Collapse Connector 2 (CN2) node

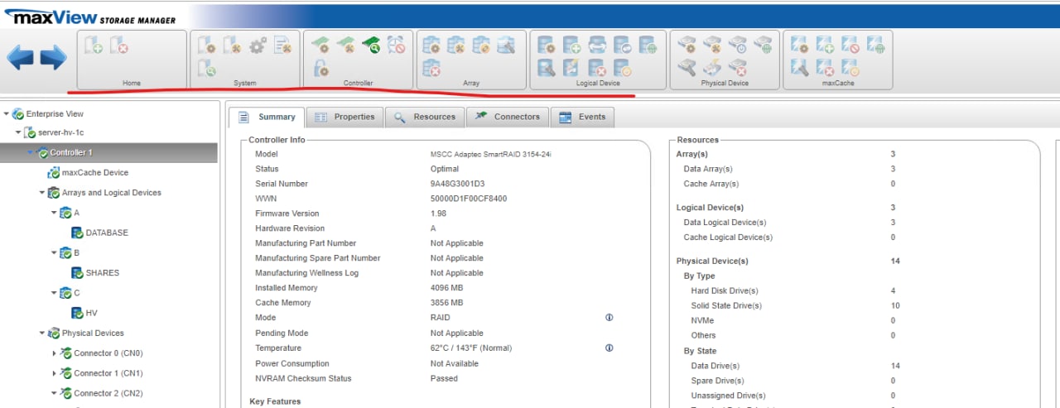54,393
